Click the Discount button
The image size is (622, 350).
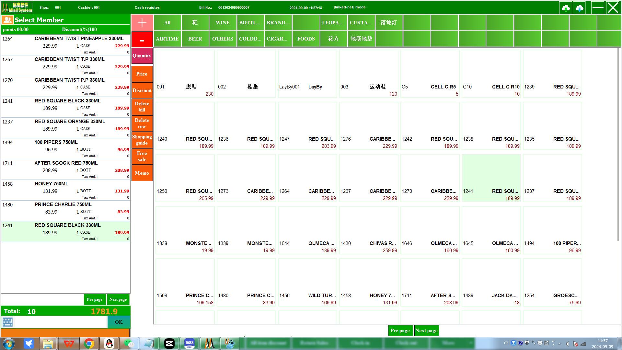pos(142,90)
